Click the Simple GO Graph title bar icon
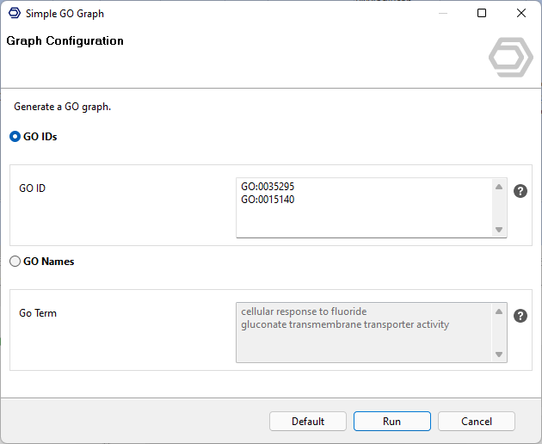Image resolution: width=542 pixels, height=444 pixels. coord(14,14)
